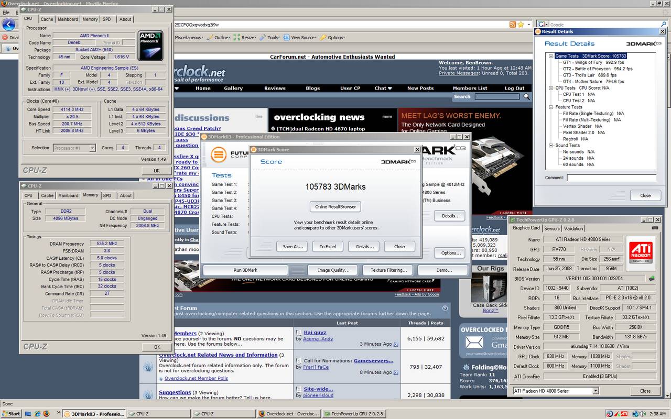Click the forum Search text field
The width and height of the screenshot is (671, 419).
497,96
